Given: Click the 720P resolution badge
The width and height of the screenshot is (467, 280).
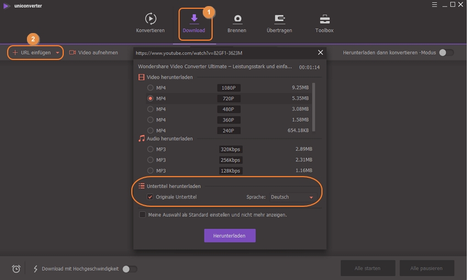Looking at the screenshot, I should coord(229,98).
